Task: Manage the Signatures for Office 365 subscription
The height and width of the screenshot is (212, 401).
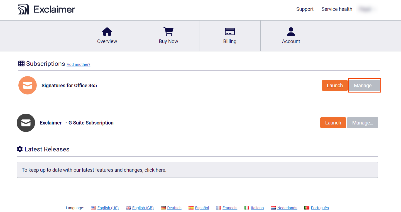Action: pos(364,85)
